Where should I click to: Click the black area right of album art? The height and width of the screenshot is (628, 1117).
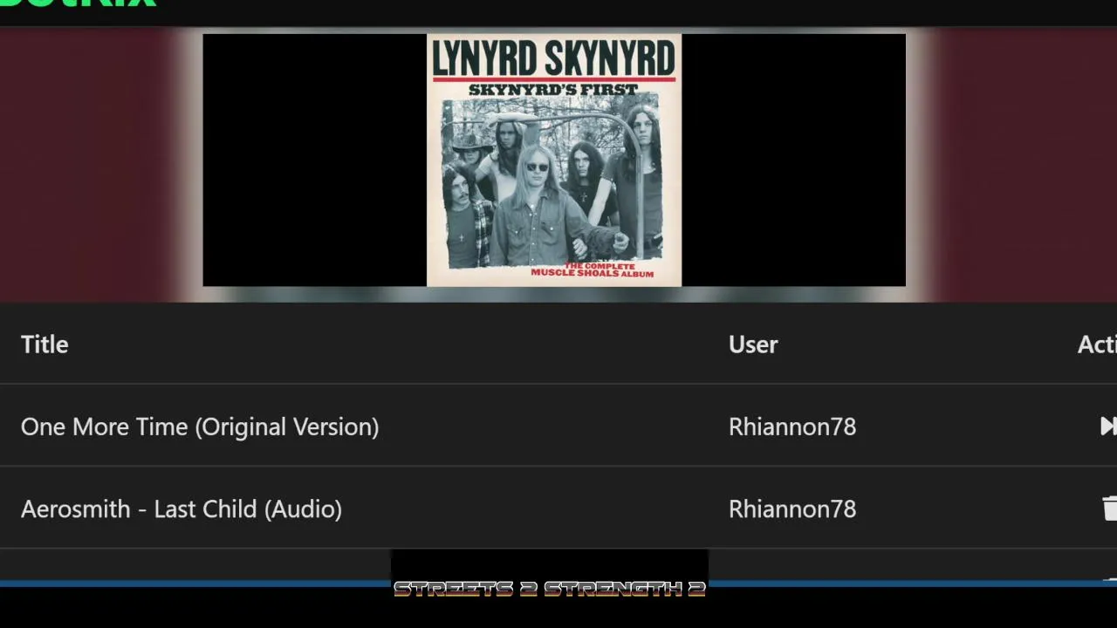pyautogui.click(x=793, y=160)
